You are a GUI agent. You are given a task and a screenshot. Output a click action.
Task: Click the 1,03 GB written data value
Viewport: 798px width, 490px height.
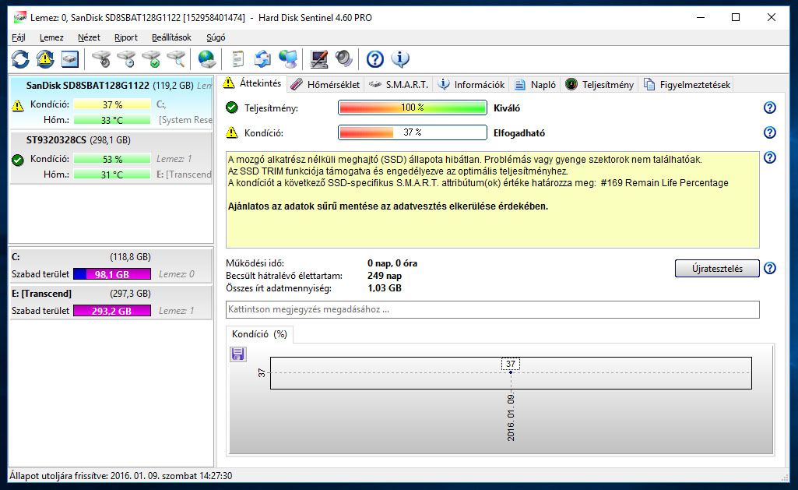coord(385,288)
